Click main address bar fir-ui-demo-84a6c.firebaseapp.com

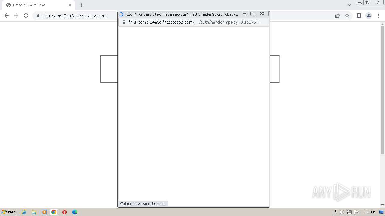click(x=74, y=16)
